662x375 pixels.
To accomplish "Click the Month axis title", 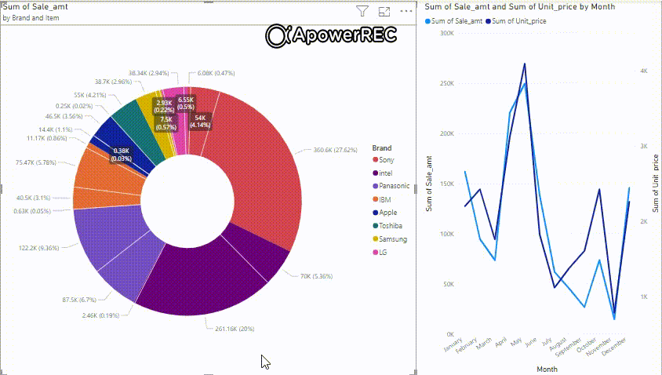I will [x=547, y=369].
